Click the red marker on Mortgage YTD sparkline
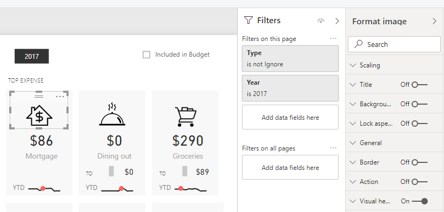 [x=43, y=188]
